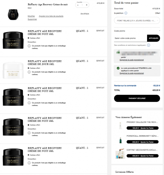Add Prodigy Cellglow for 180,00 € to cart
This screenshot has height=175, width=164.
pos(143,128)
